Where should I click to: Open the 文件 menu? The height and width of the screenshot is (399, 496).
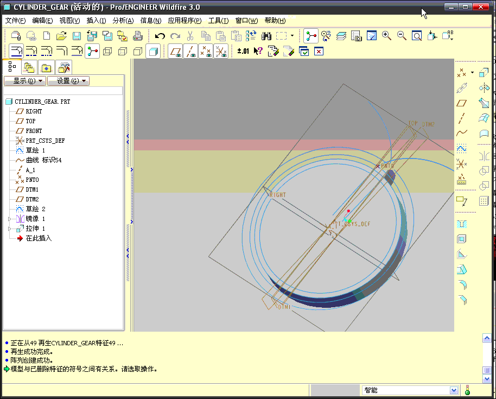(16, 21)
